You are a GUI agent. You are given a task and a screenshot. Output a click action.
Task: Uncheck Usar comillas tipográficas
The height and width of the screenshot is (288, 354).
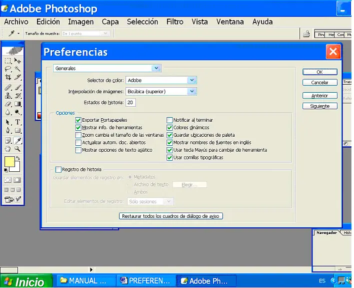click(x=169, y=157)
